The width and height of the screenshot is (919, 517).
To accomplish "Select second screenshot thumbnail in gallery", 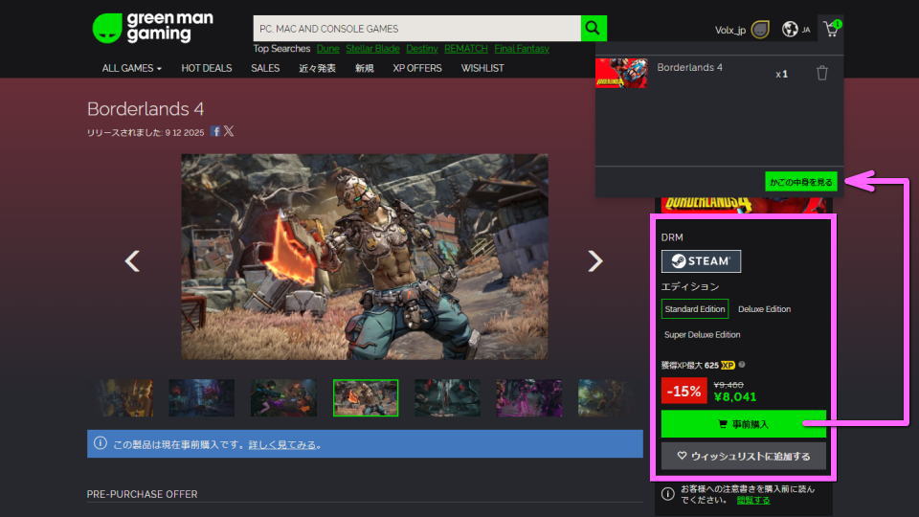I will click(x=202, y=398).
